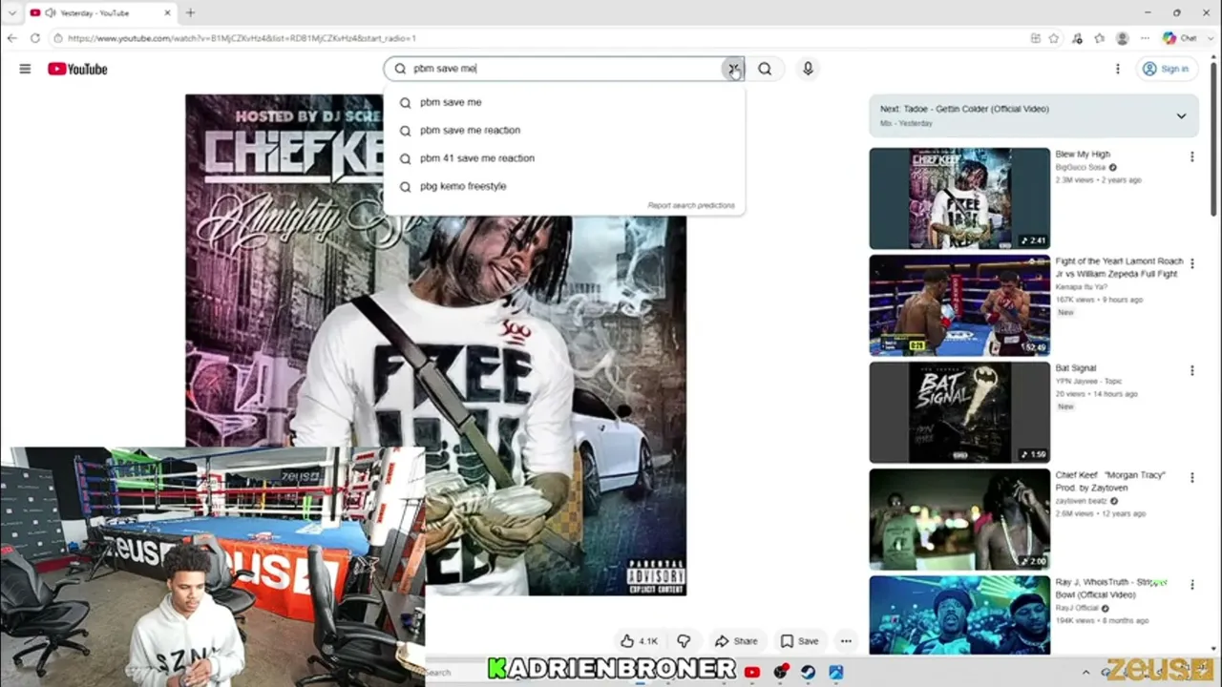
Task: Click the Bat Signal video title
Action: (x=1076, y=368)
